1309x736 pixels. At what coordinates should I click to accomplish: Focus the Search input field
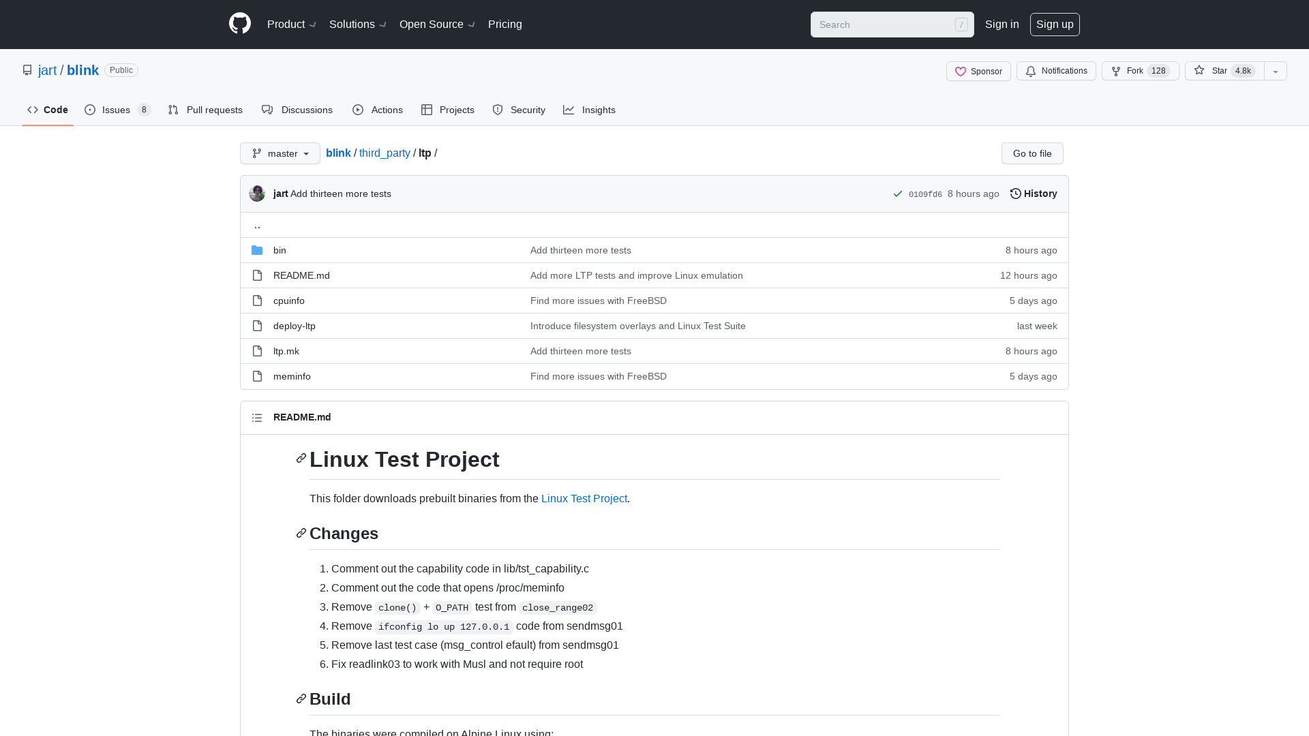point(892,25)
